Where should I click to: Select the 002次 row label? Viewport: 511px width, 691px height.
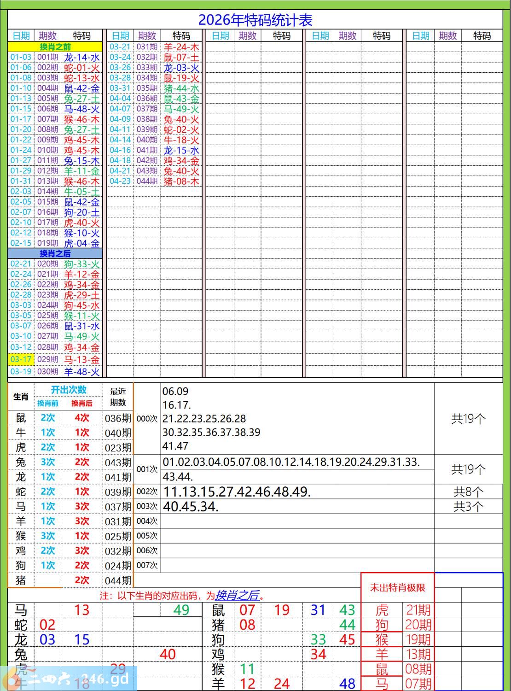tap(147, 492)
